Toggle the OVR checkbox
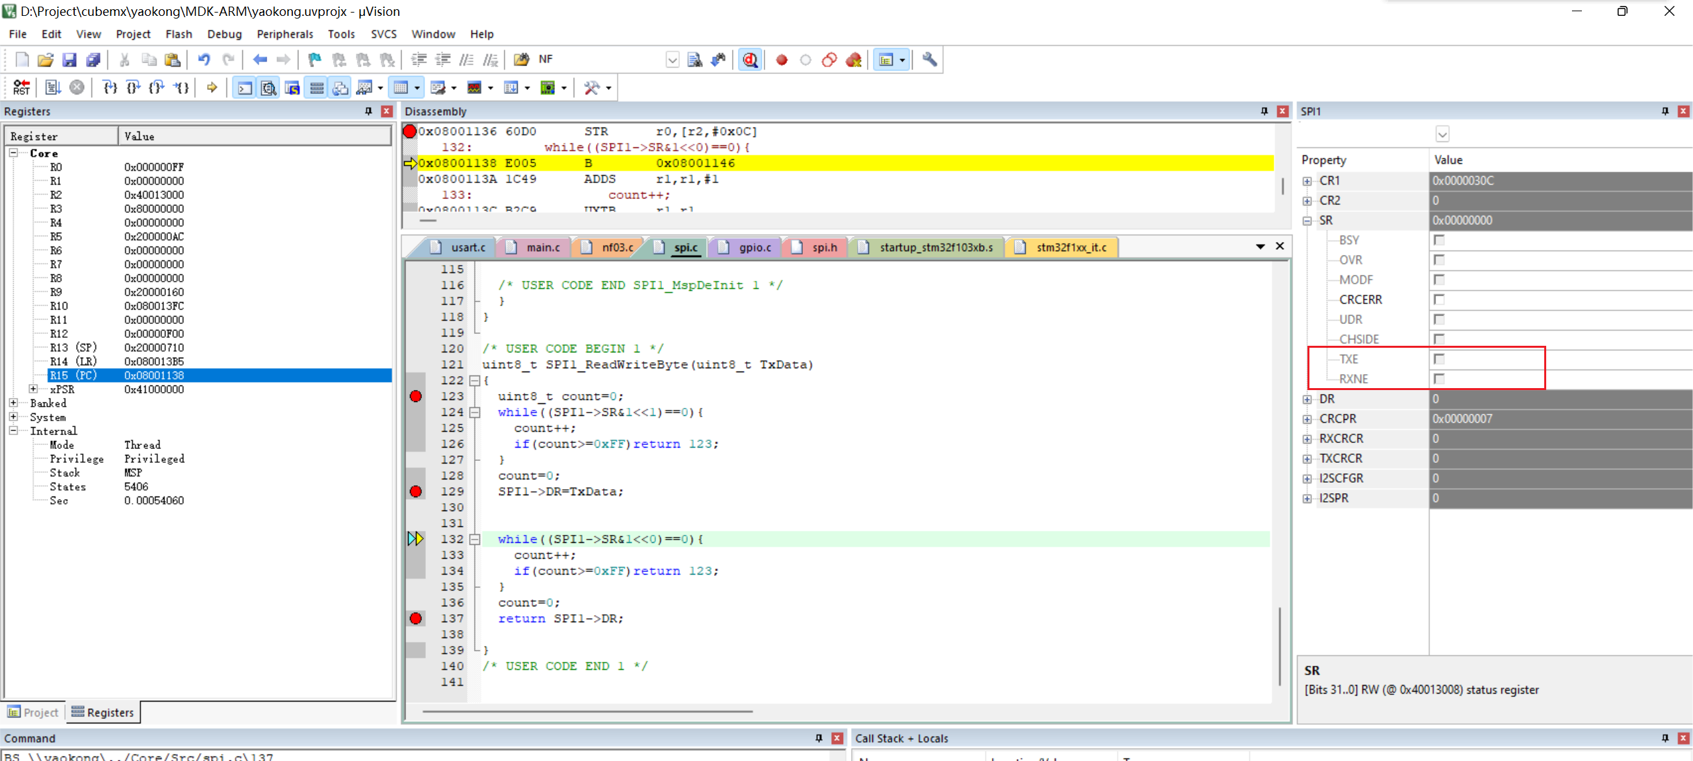This screenshot has height=761, width=1693. coord(1439,260)
